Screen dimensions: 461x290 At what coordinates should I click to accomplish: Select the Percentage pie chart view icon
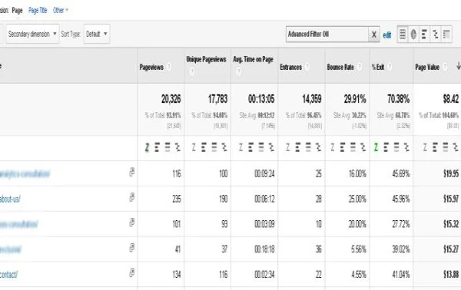[x=413, y=35]
